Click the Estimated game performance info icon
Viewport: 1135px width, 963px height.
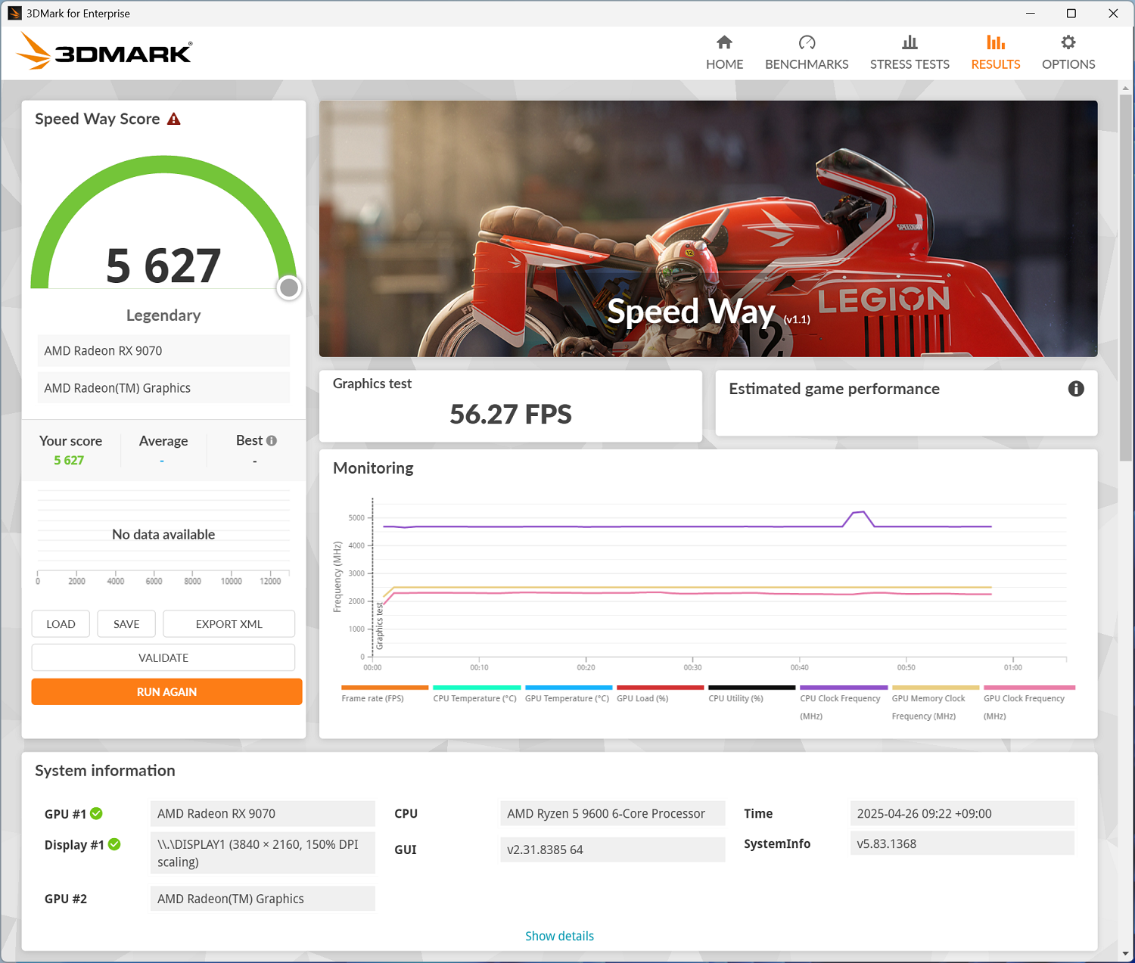(1076, 389)
